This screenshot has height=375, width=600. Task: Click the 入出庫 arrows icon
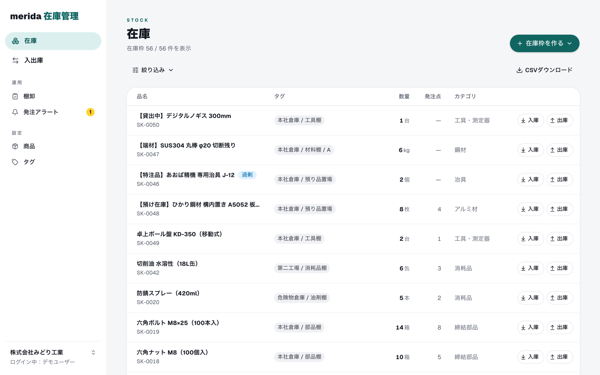point(15,60)
